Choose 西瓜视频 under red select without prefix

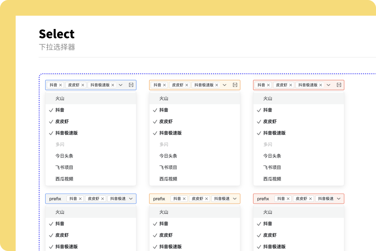(x=299, y=179)
